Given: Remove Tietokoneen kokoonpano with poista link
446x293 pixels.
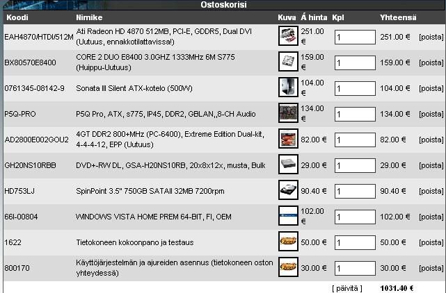Looking at the screenshot, I should pyautogui.click(x=431, y=242).
